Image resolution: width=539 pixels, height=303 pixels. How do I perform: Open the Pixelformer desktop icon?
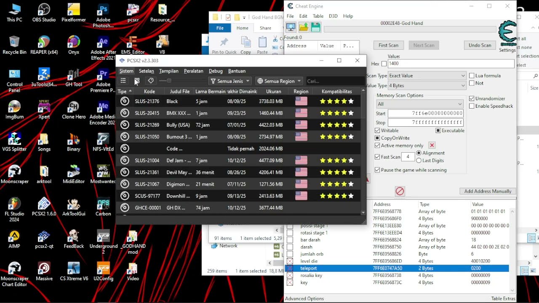point(74,13)
